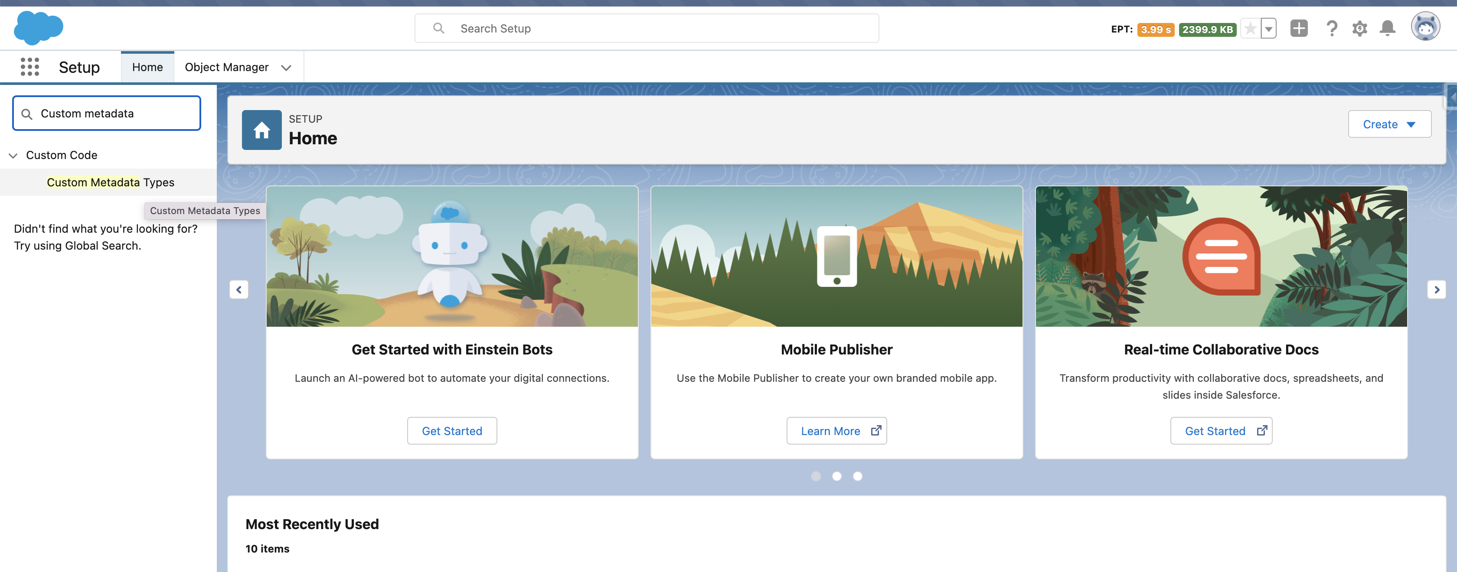Click the Setup Home house icon

(261, 130)
